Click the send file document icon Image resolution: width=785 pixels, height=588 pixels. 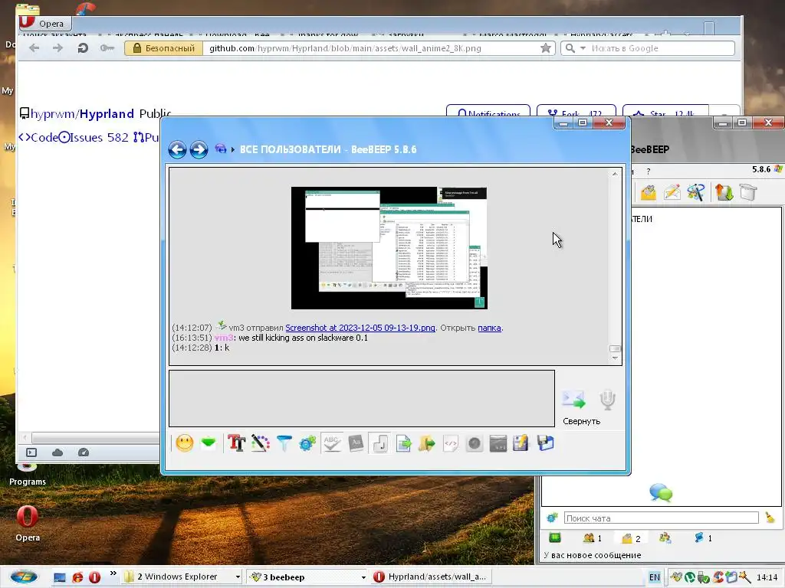point(403,443)
